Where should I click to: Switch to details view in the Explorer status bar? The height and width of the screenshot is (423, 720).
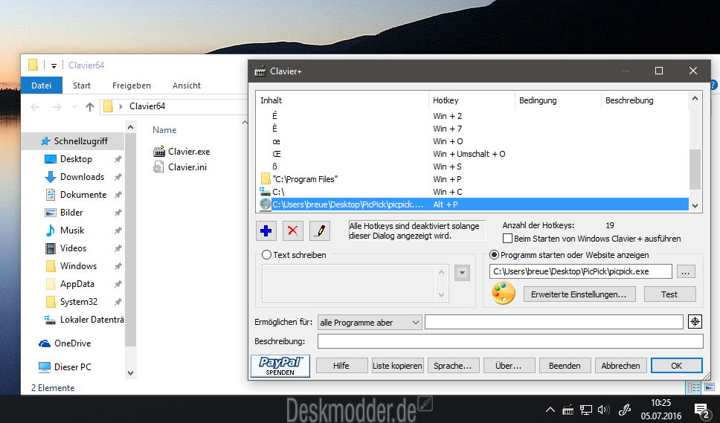point(693,387)
